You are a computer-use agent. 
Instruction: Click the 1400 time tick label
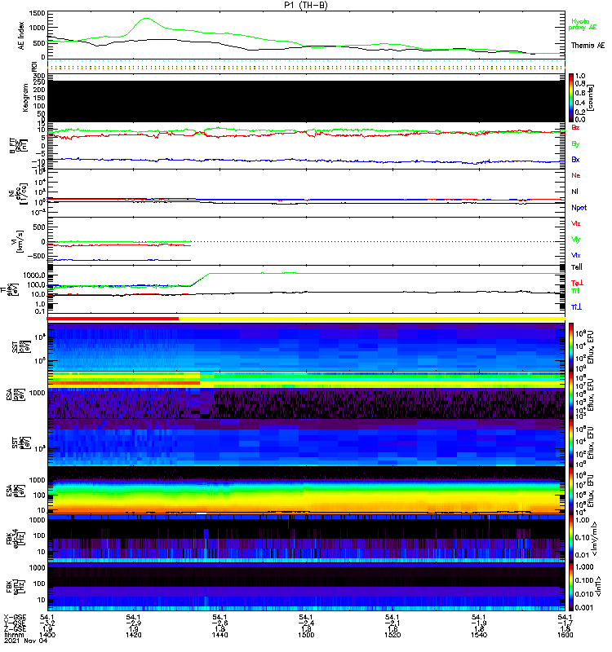[47, 635]
